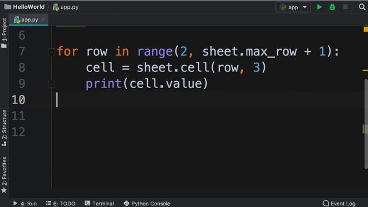Click the structure icon by Z: Structure
This screenshot has width=368, height=207.
pos(4,144)
